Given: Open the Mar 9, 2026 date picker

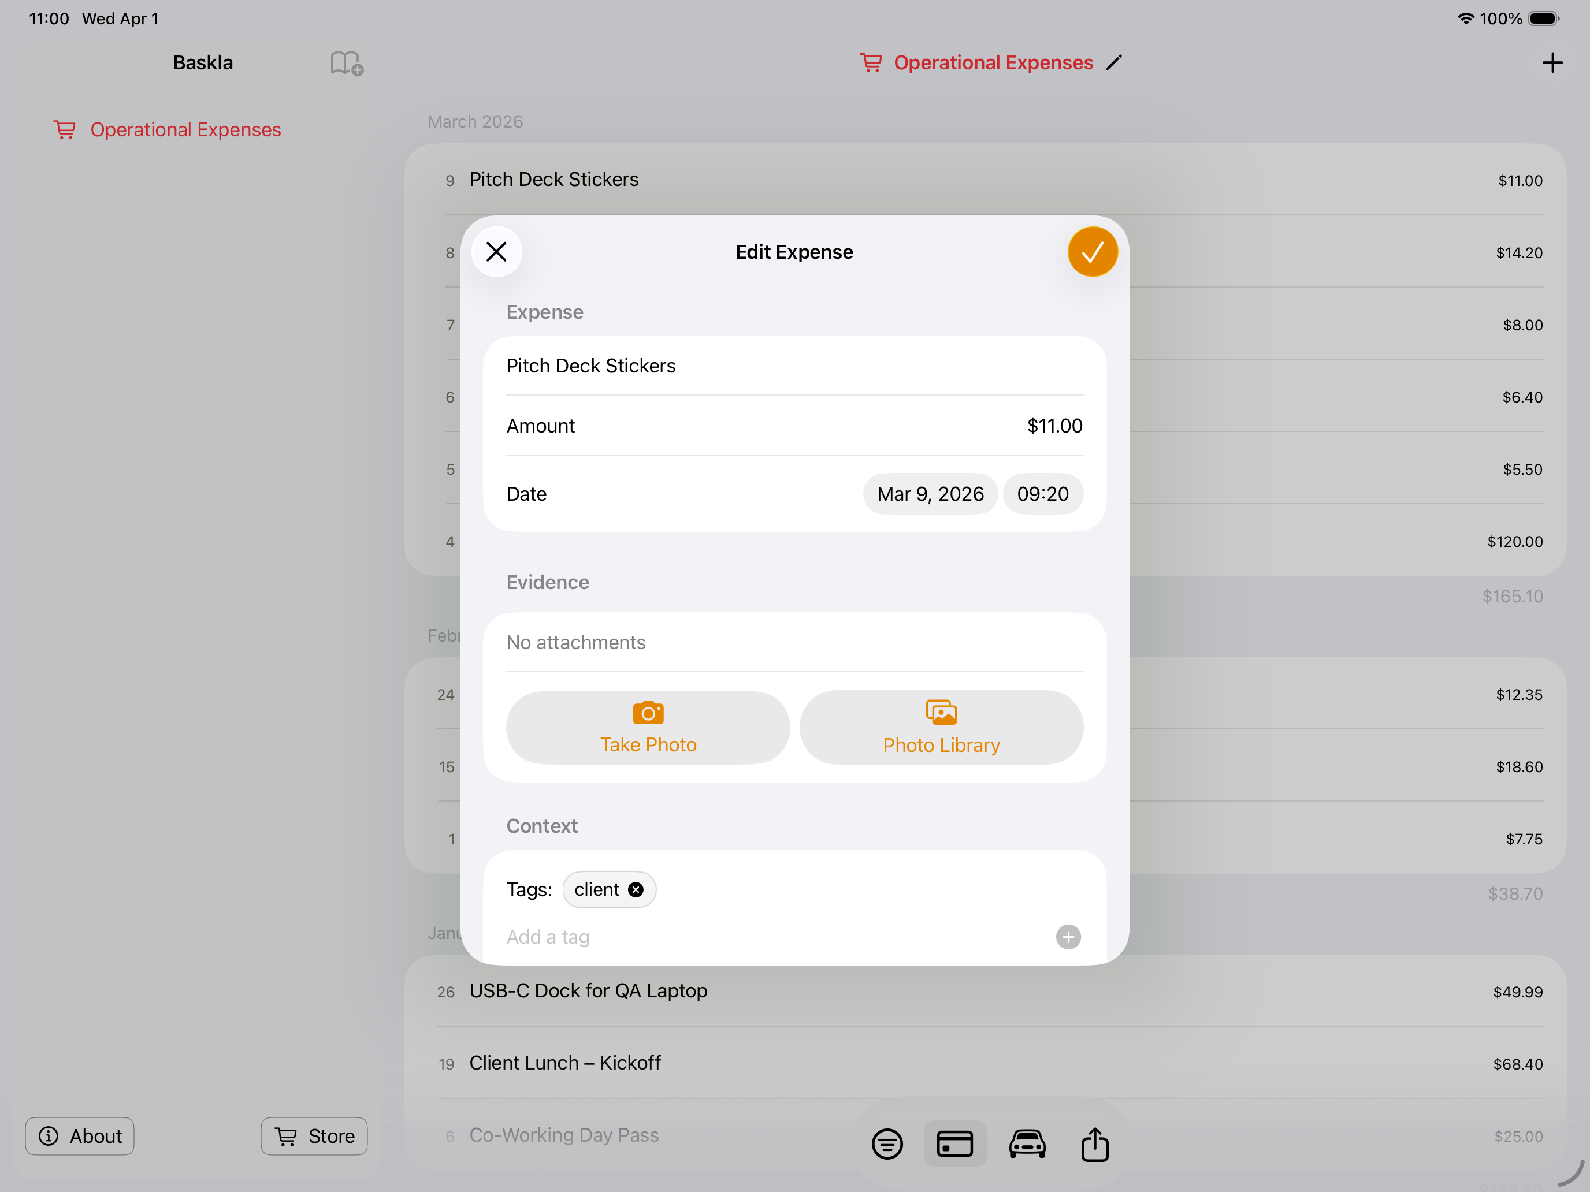Looking at the screenshot, I should [930, 494].
